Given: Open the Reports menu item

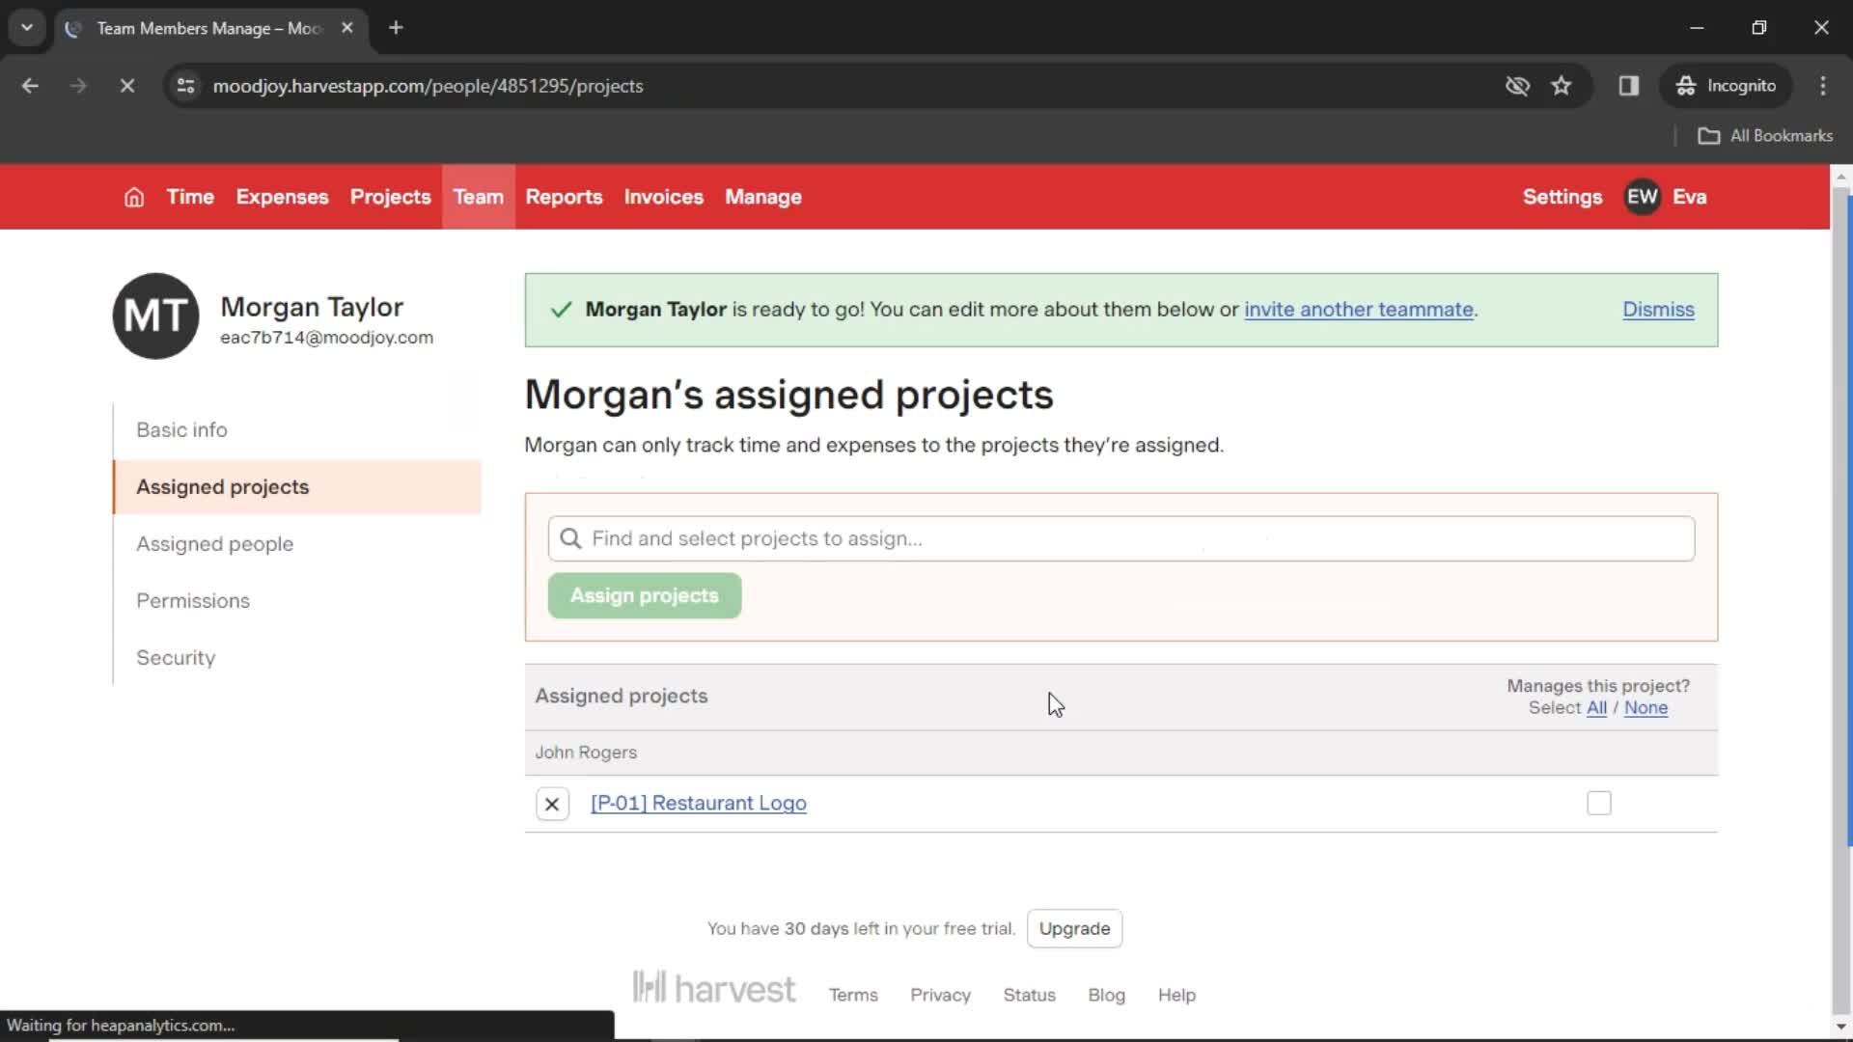Looking at the screenshot, I should (564, 197).
